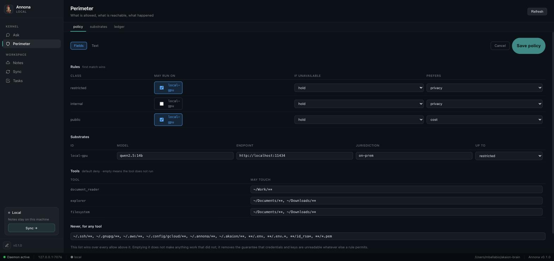Open Notes in the sidebar
This screenshot has height=261, width=554.
click(31, 63)
